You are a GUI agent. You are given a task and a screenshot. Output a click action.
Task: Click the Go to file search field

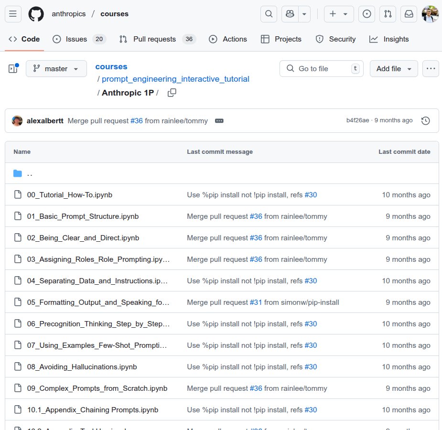pyautogui.click(x=322, y=68)
